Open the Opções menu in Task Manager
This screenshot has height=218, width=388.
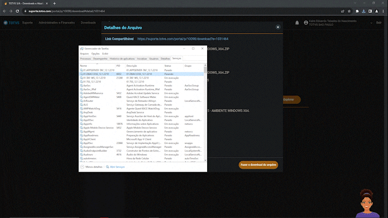pos(95,54)
